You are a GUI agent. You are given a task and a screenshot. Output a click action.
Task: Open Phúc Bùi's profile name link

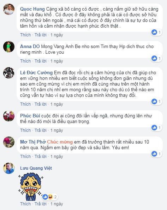tap(30, 116)
